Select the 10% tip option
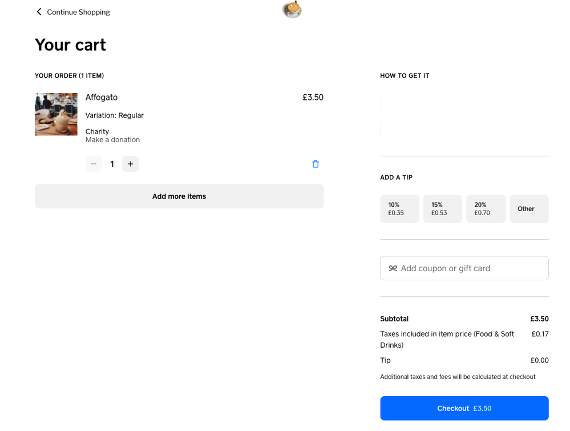The height and width of the screenshot is (431, 570). tap(399, 209)
